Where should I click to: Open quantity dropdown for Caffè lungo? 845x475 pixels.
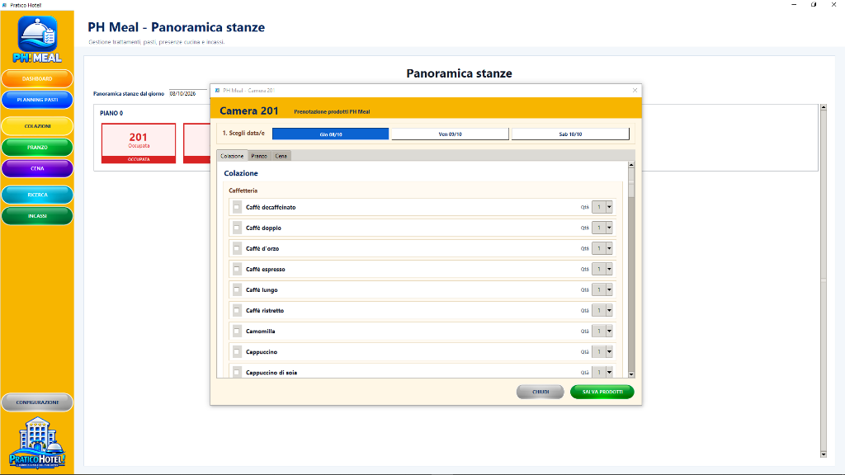(x=609, y=289)
